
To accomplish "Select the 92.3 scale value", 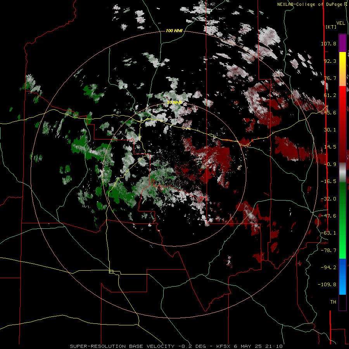I will [x=330, y=61].
